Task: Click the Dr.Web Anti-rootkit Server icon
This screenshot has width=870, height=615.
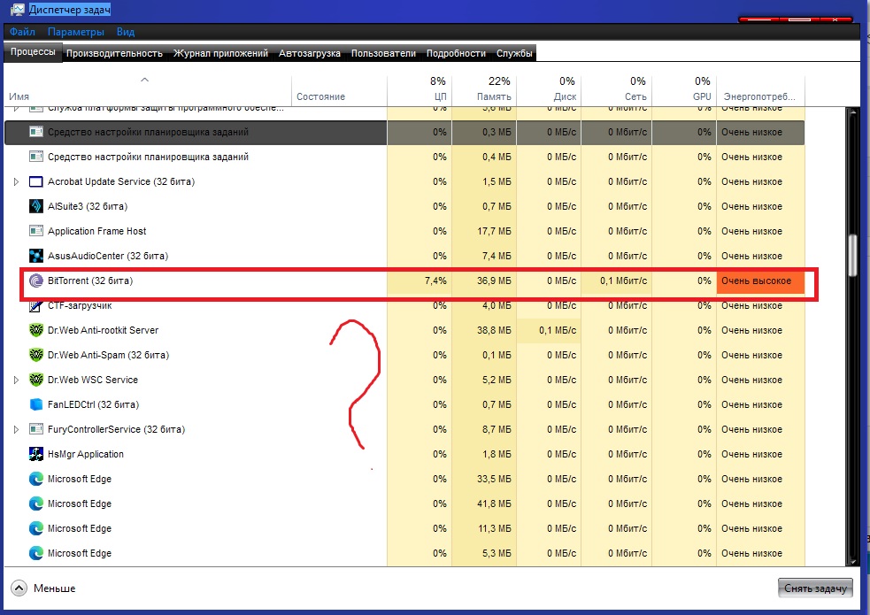Action: 36,330
